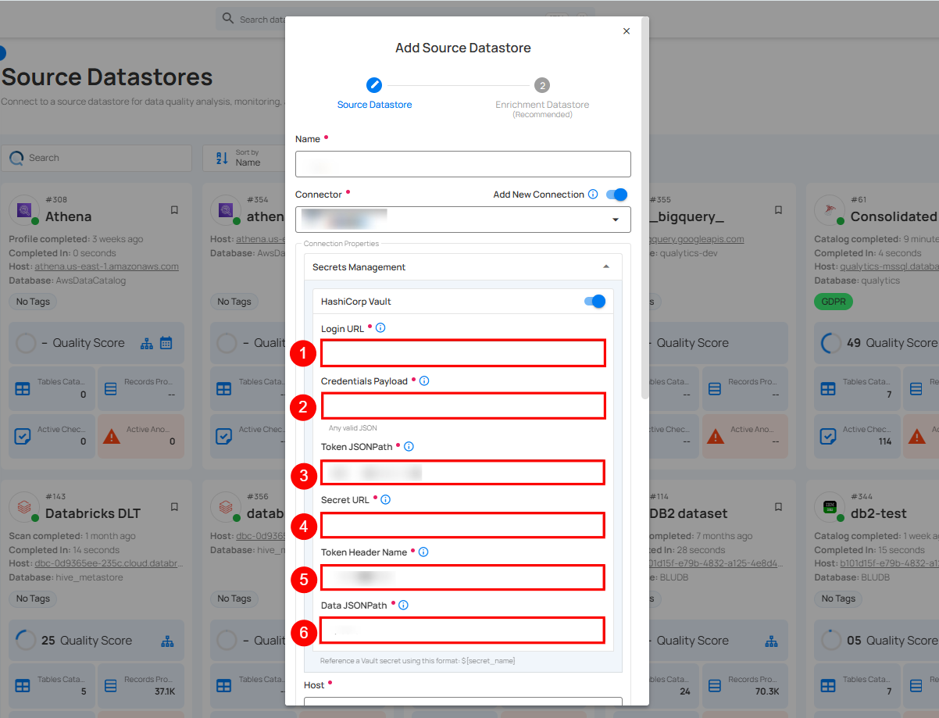This screenshot has height=718, width=939.
Task: Click the Token Header Name info icon
Action: (x=423, y=552)
